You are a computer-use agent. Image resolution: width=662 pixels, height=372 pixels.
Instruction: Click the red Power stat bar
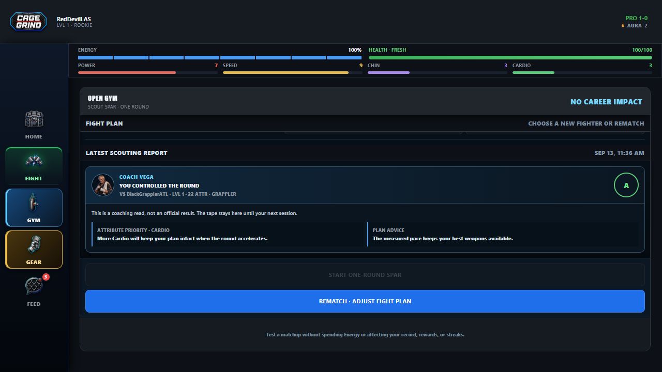point(148,73)
